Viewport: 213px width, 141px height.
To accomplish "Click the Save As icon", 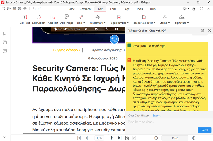I will pos(20,9).
